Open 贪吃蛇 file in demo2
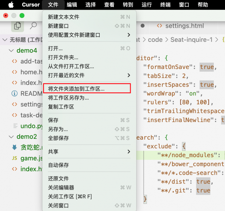Screen dimensions: 225x211 pyautogui.click(x=21, y=147)
